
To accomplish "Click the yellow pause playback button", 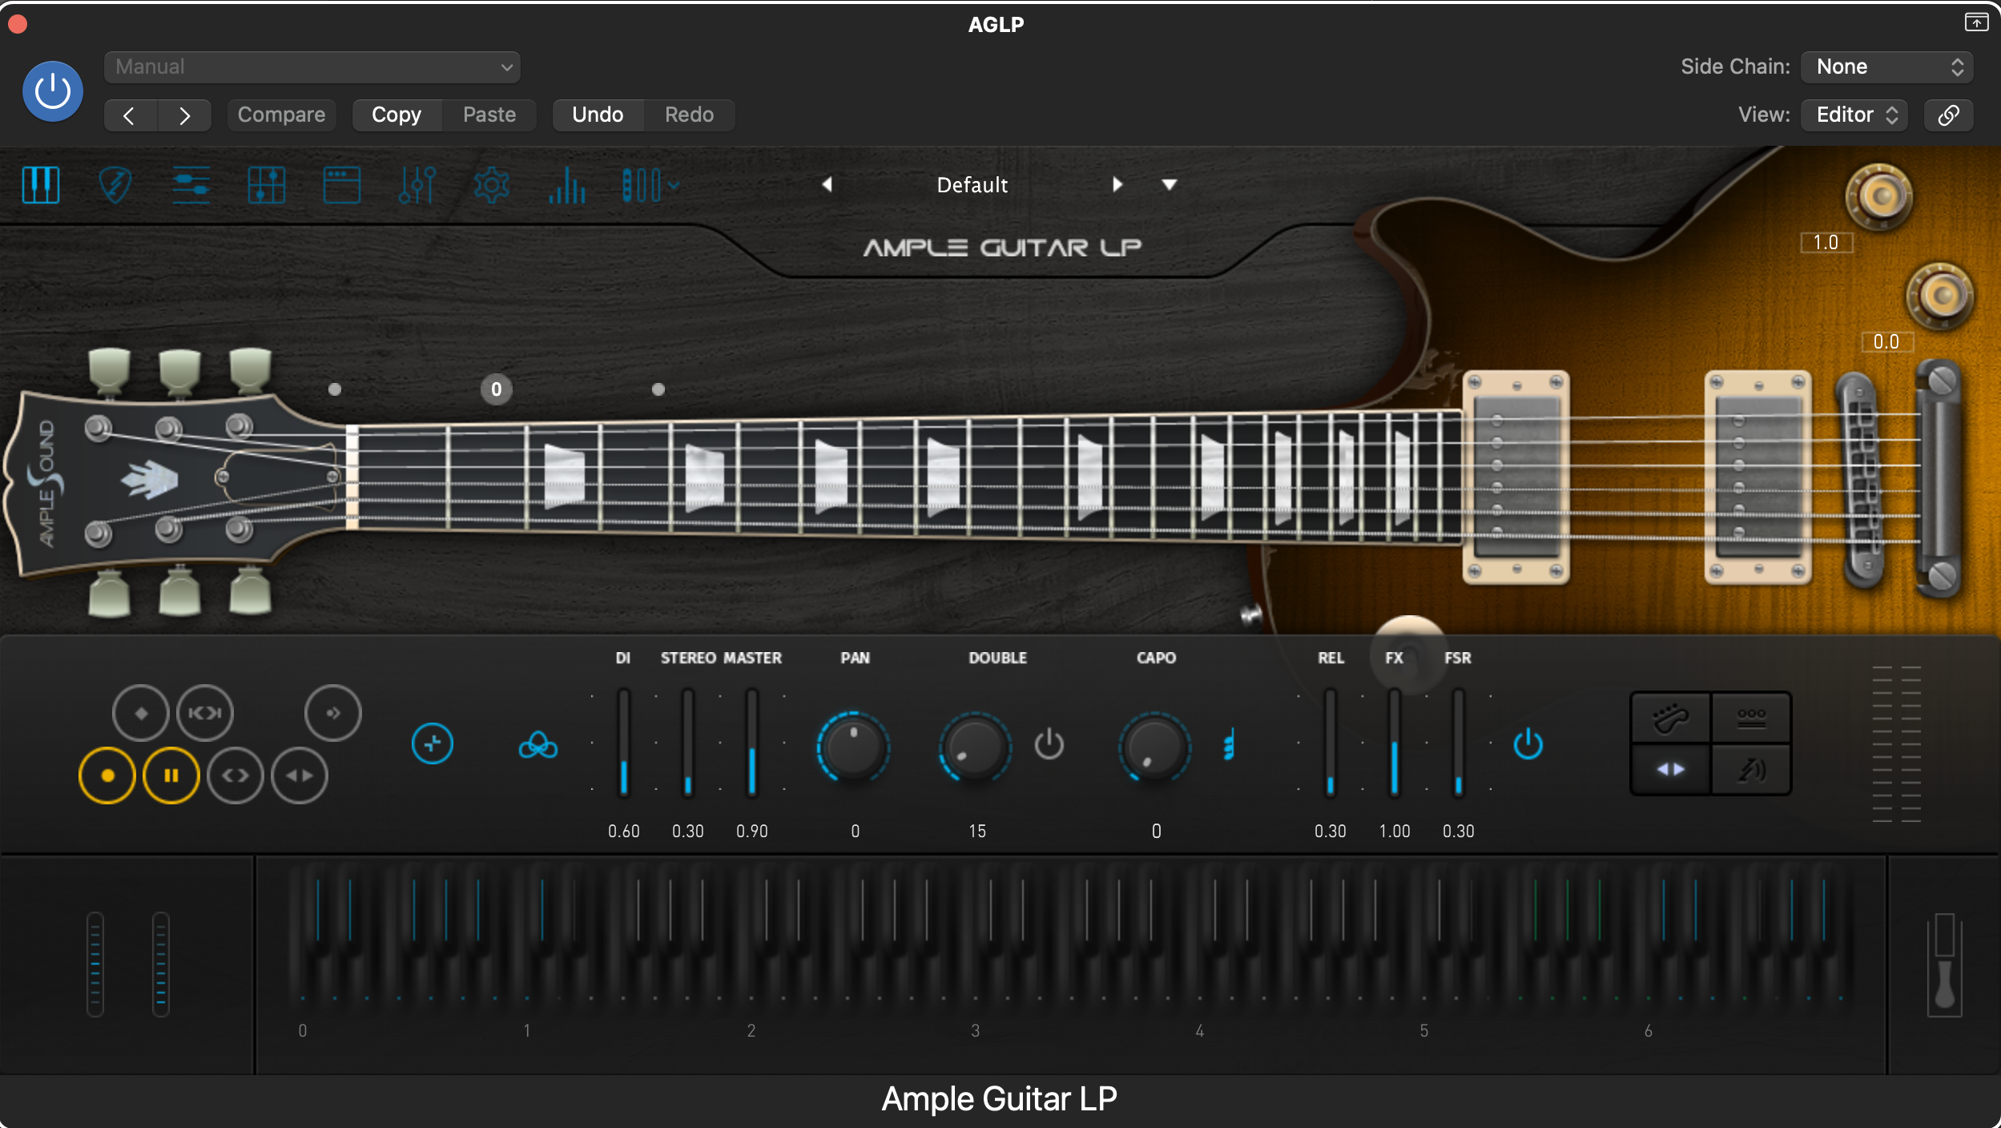I will tap(171, 775).
